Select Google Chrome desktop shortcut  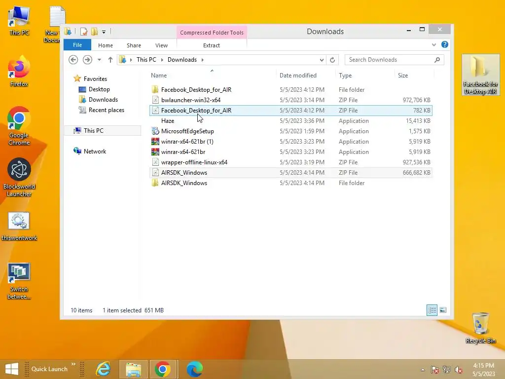pos(19,126)
